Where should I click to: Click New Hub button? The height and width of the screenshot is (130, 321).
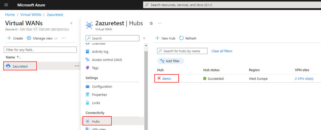[x=166, y=38]
